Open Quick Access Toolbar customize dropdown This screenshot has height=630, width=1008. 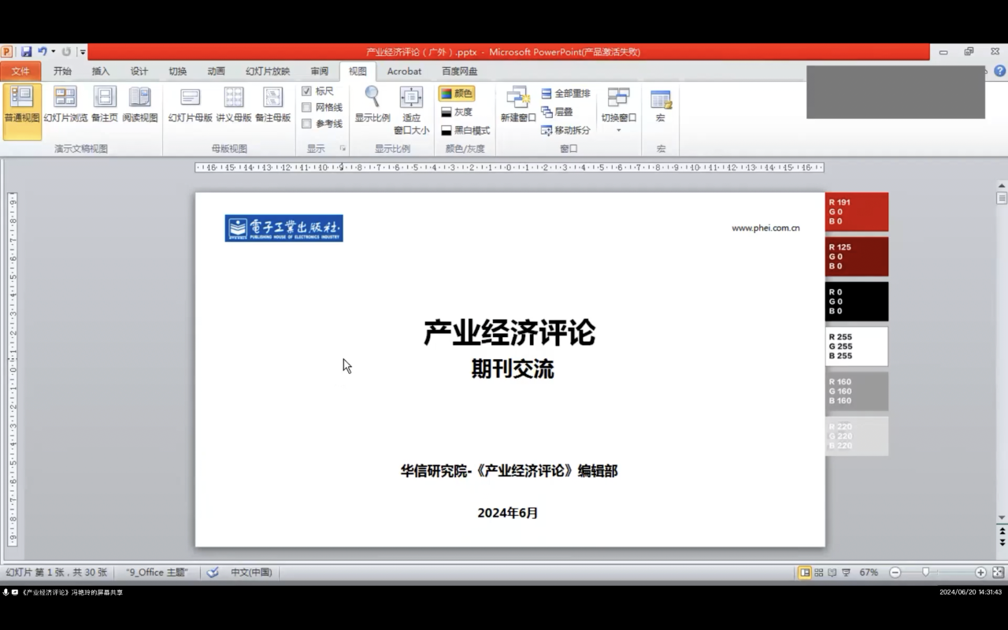83,52
